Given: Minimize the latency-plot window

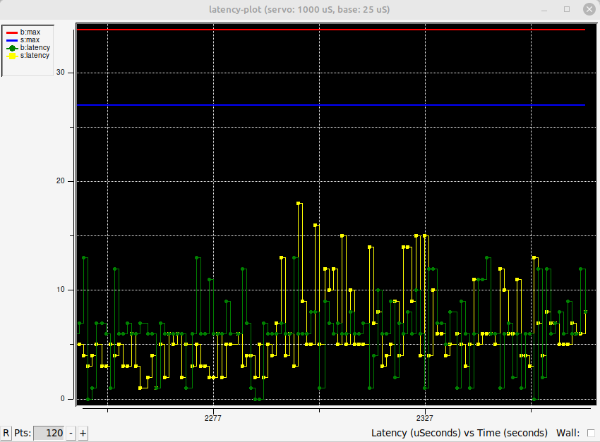Looking at the screenshot, I should (544, 10).
